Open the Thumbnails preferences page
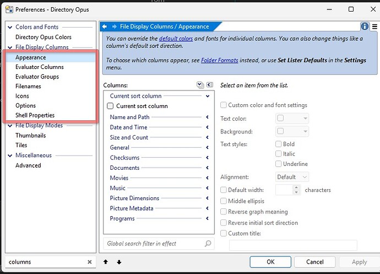 click(x=30, y=136)
